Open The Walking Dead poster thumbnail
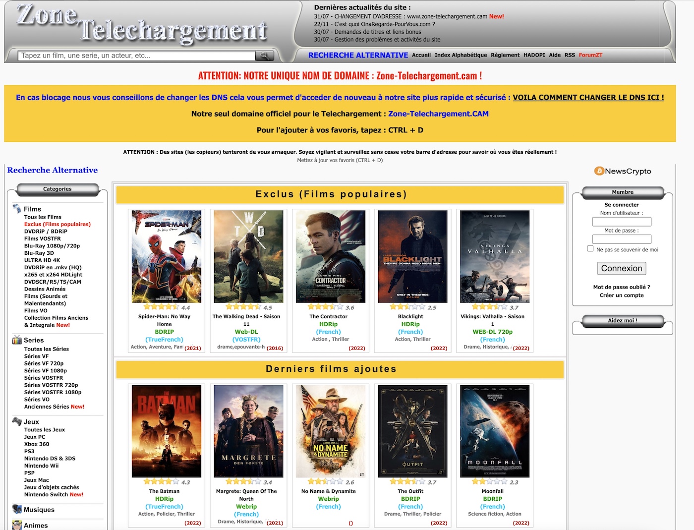 (248, 256)
